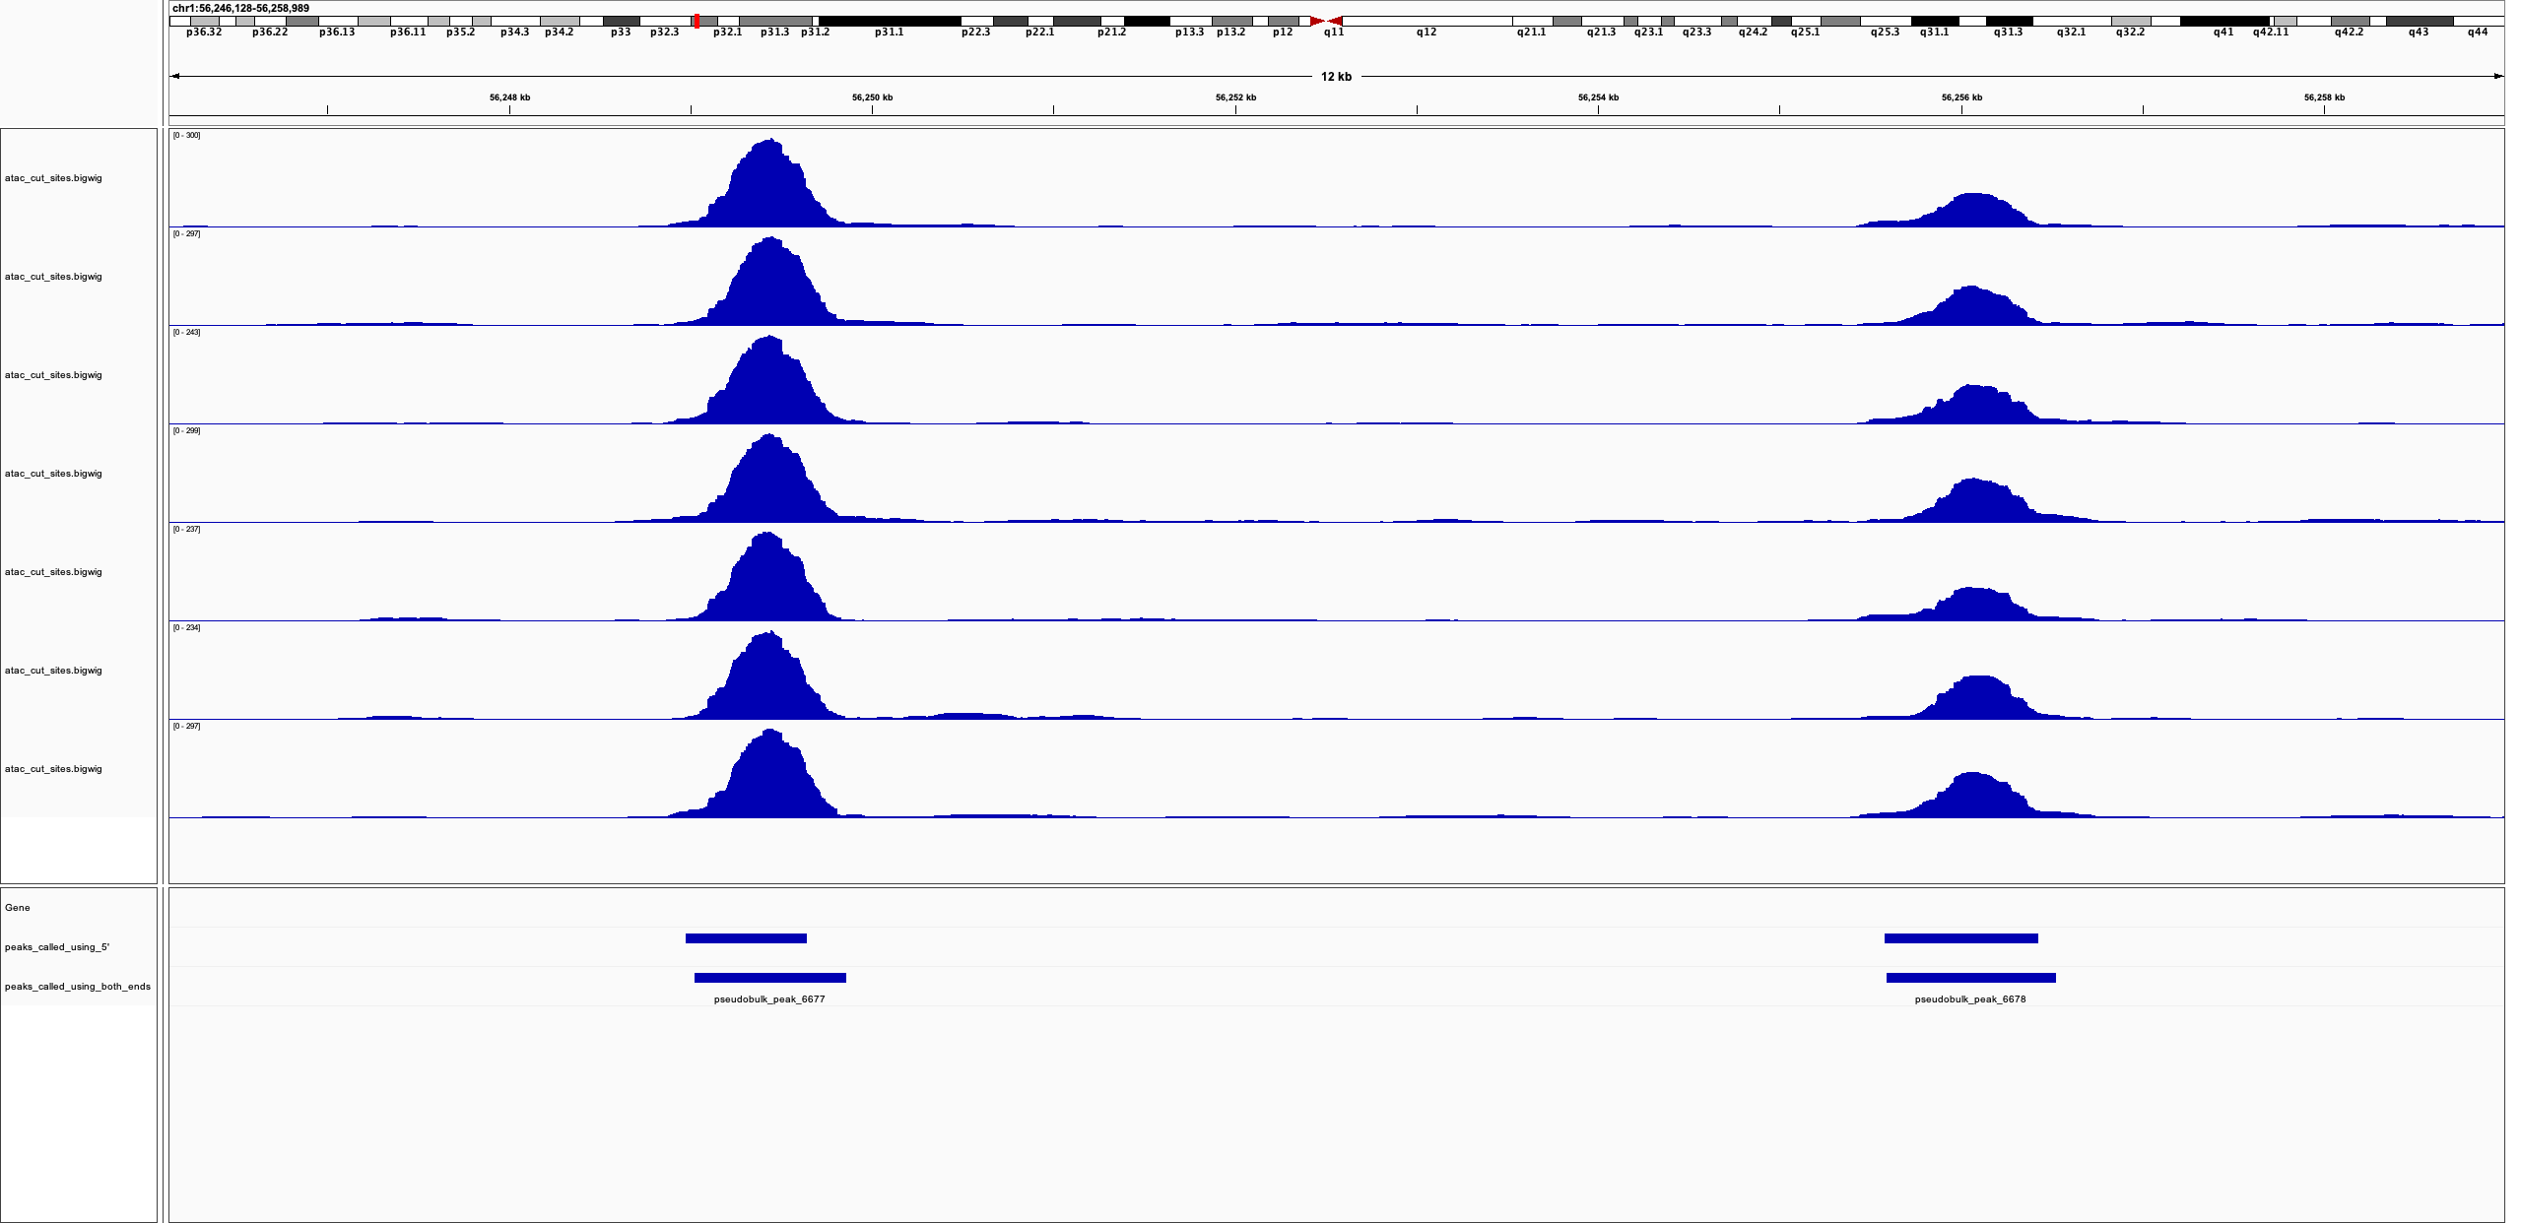Select the peaks_called_using_both_ends track name
2522x1223 pixels.
79,985
